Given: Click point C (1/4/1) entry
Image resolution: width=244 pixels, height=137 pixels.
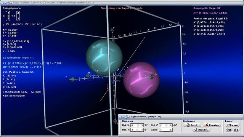Looking at the screenshot, I should (x=9, y=83).
